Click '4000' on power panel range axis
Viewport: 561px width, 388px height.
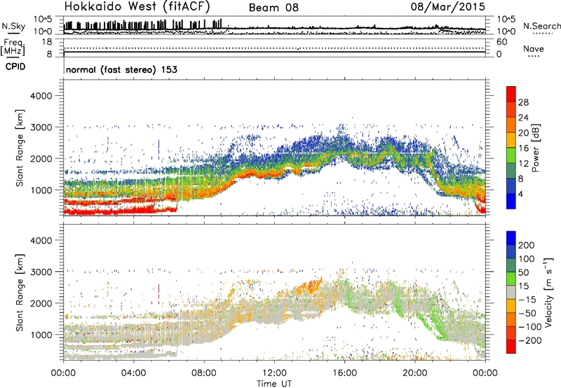coord(41,96)
